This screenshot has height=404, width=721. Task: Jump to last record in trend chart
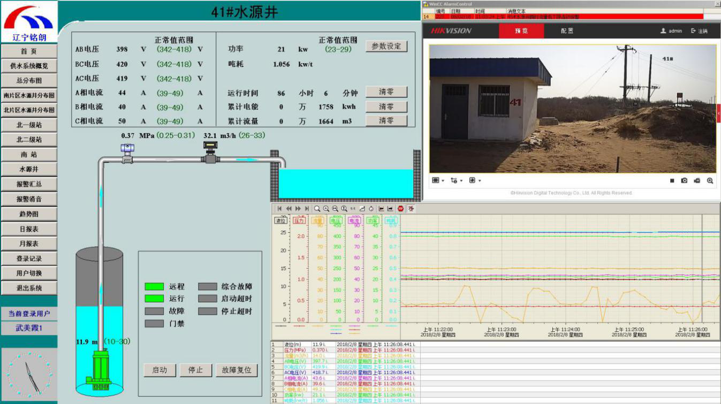pos(307,209)
